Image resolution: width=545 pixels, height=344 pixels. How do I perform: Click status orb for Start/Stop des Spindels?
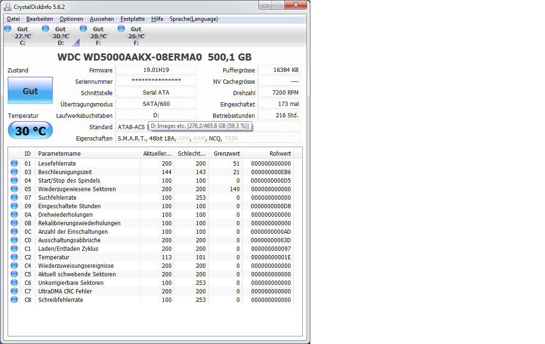[x=14, y=180]
